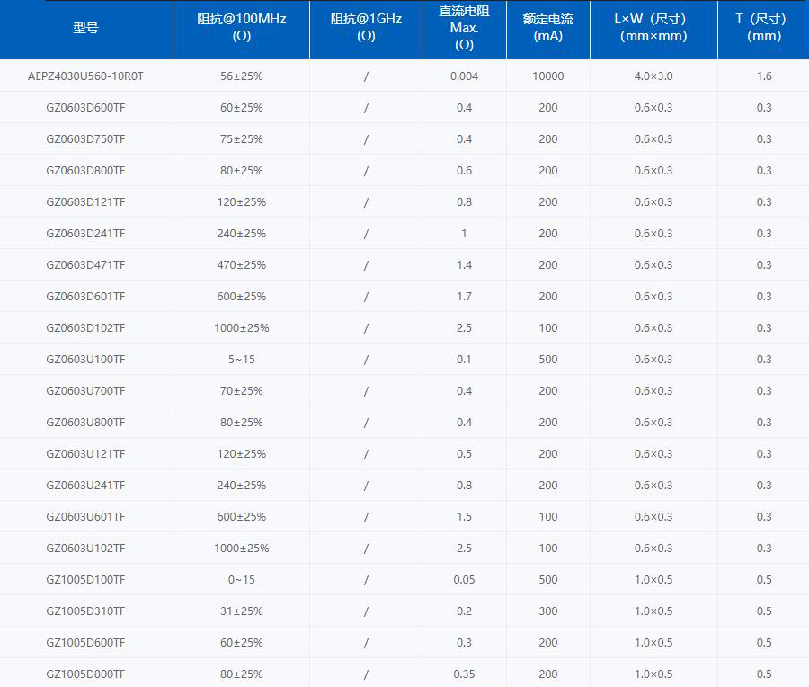
Task: Click part number GZ0603U241TF
Action: pos(85,486)
